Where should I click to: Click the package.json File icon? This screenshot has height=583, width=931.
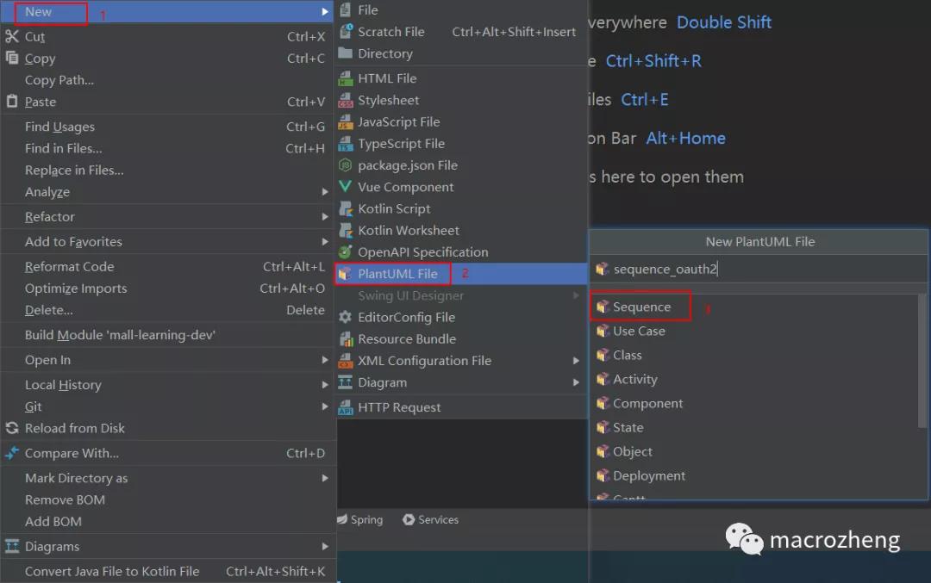[345, 164]
